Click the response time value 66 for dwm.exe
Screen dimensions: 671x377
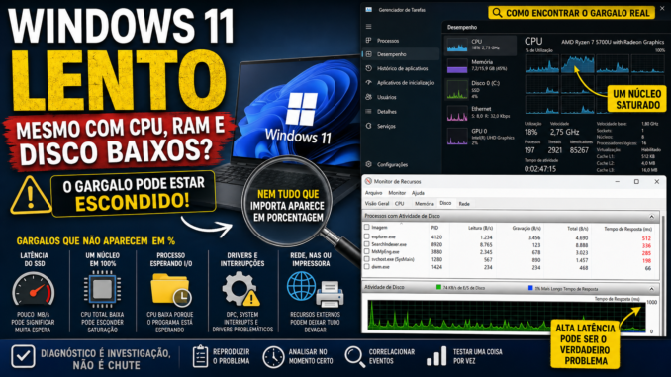pos(648,268)
